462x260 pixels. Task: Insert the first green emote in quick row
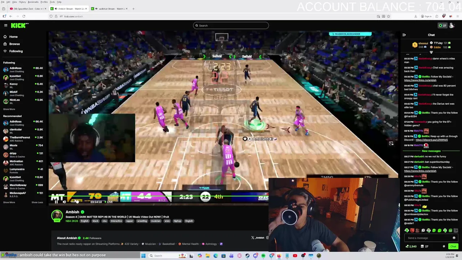click(x=407, y=230)
